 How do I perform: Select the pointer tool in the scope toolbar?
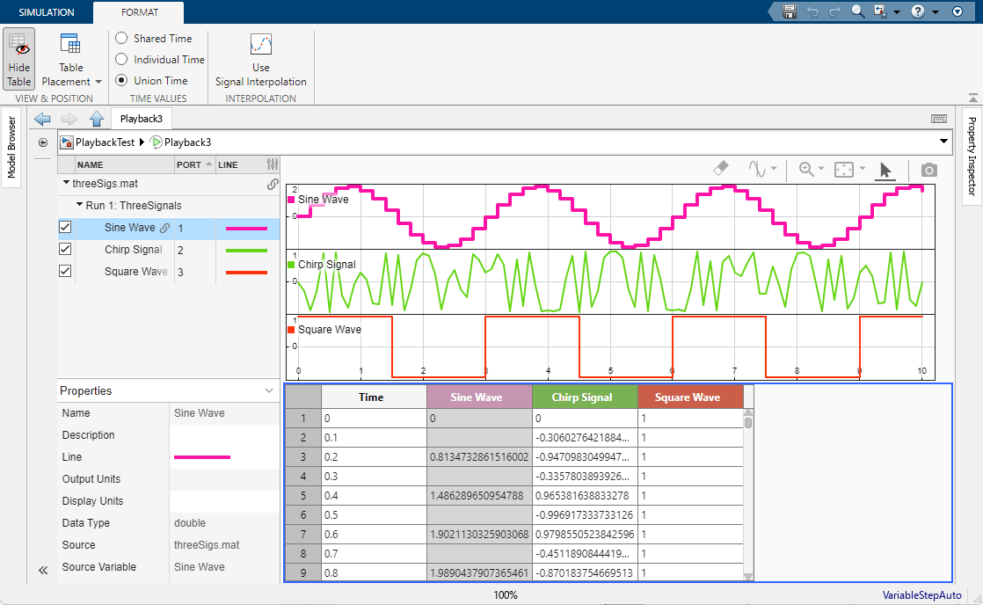(x=885, y=168)
